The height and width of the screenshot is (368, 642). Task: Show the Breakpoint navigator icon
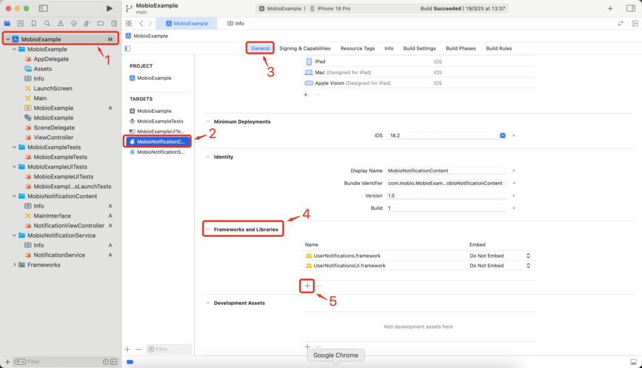tap(100, 23)
